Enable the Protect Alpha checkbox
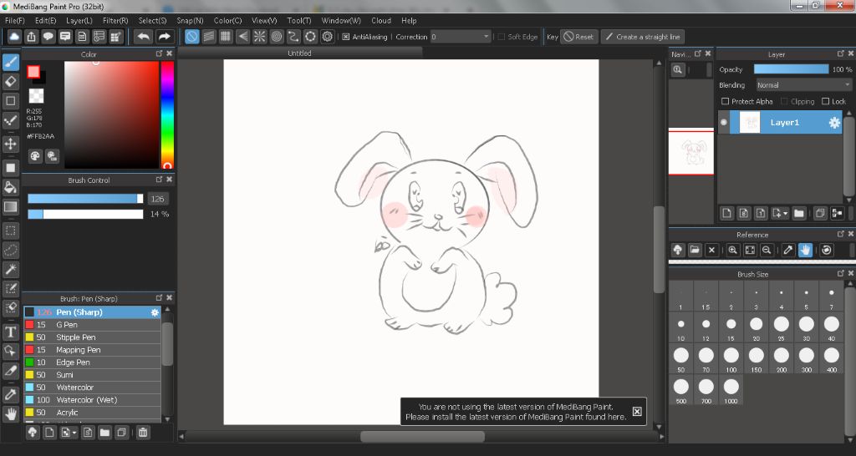This screenshot has height=456, width=856. point(725,101)
